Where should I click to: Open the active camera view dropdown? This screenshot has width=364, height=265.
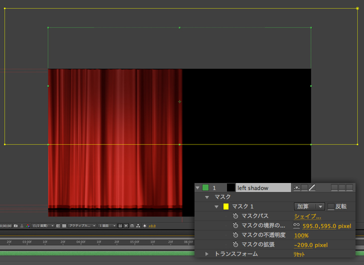click(82, 226)
